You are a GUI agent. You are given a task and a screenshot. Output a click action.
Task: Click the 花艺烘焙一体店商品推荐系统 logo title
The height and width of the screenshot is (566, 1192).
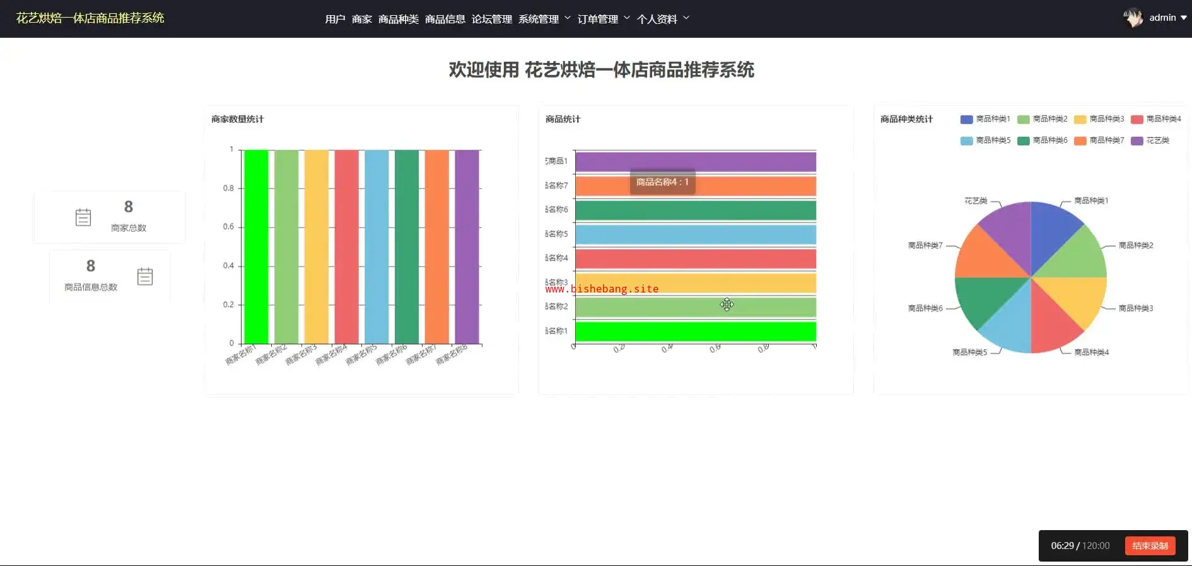coord(90,18)
